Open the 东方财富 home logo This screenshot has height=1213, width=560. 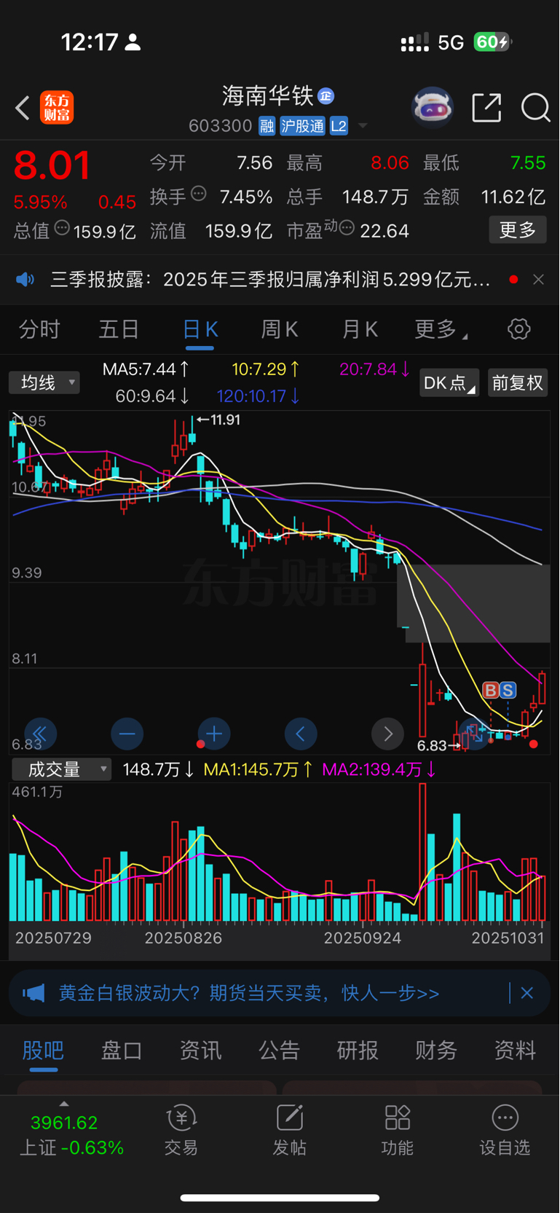pyautogui.click(x=57, y=108)
